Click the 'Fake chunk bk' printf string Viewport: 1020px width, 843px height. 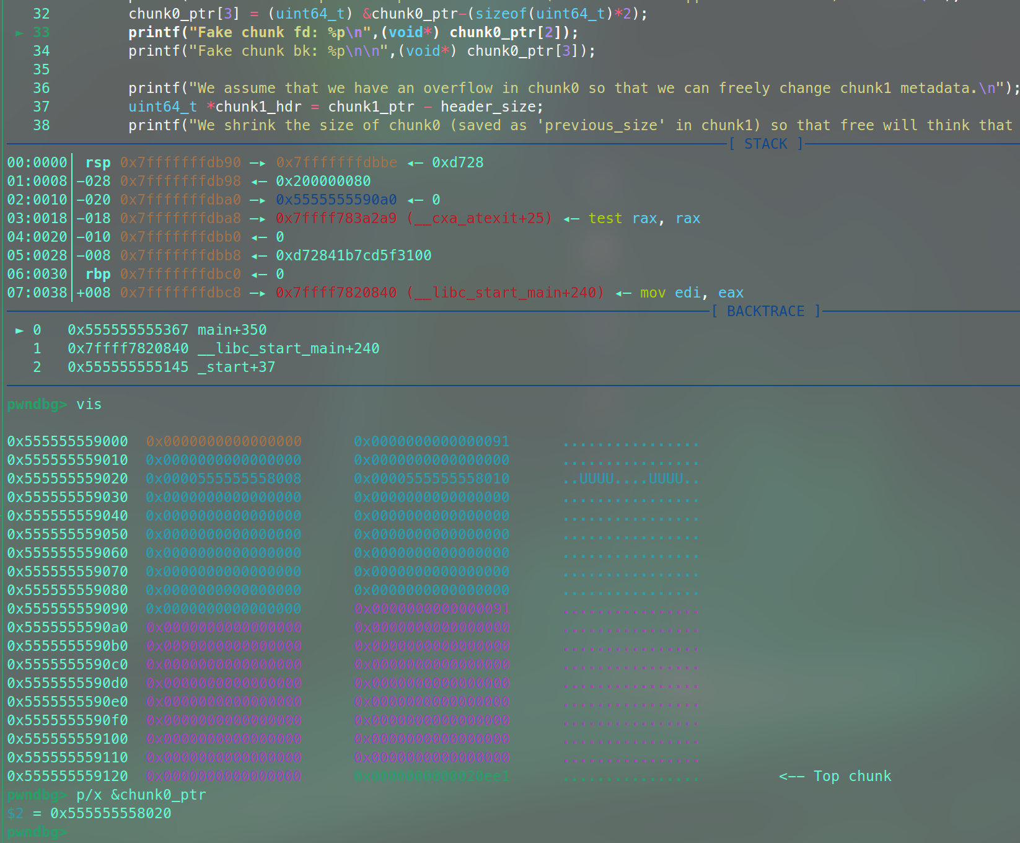[289, 51]
